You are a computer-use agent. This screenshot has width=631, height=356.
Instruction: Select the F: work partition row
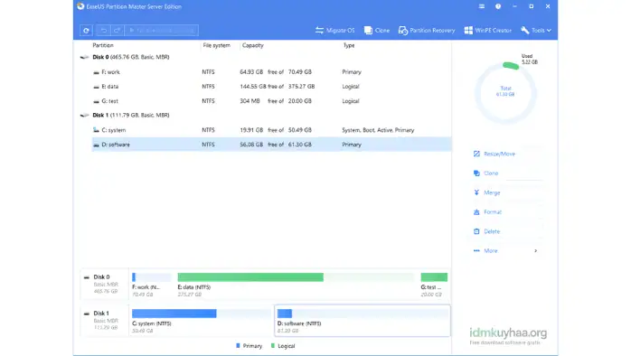tap(271, 72)
